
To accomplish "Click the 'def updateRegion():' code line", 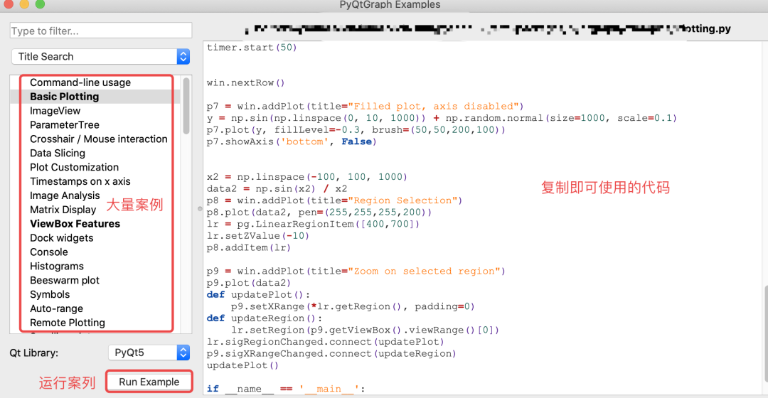I will click(x=265, y=318).
